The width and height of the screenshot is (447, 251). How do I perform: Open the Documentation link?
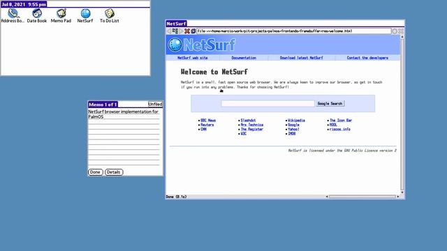tap(244, 58)
